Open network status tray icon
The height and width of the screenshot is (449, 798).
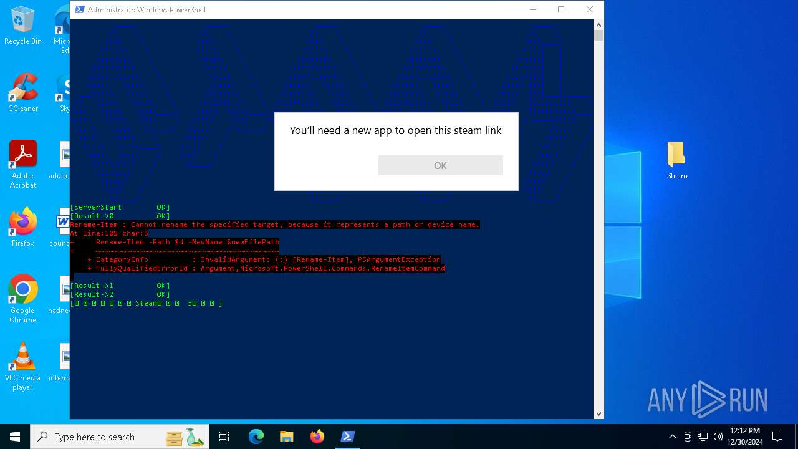[x=703, y=437]
